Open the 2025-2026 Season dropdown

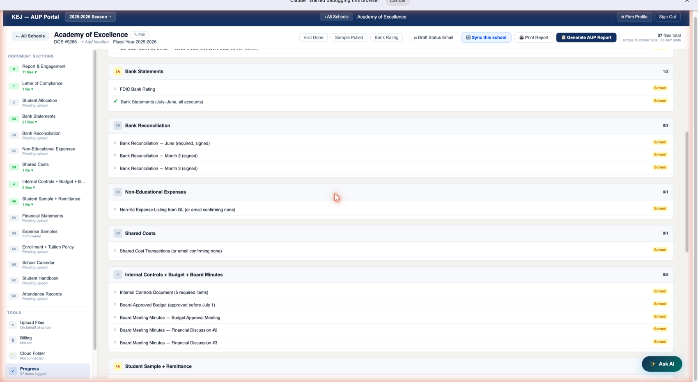point(90,17)
